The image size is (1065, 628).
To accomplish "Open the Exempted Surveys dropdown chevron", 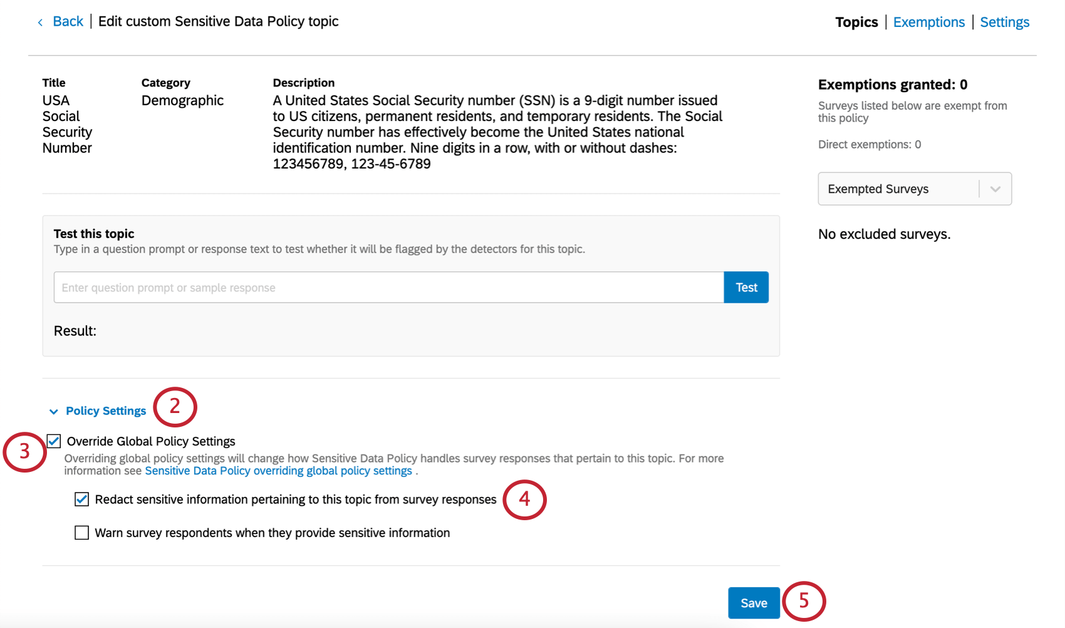I will pos(995,189).
